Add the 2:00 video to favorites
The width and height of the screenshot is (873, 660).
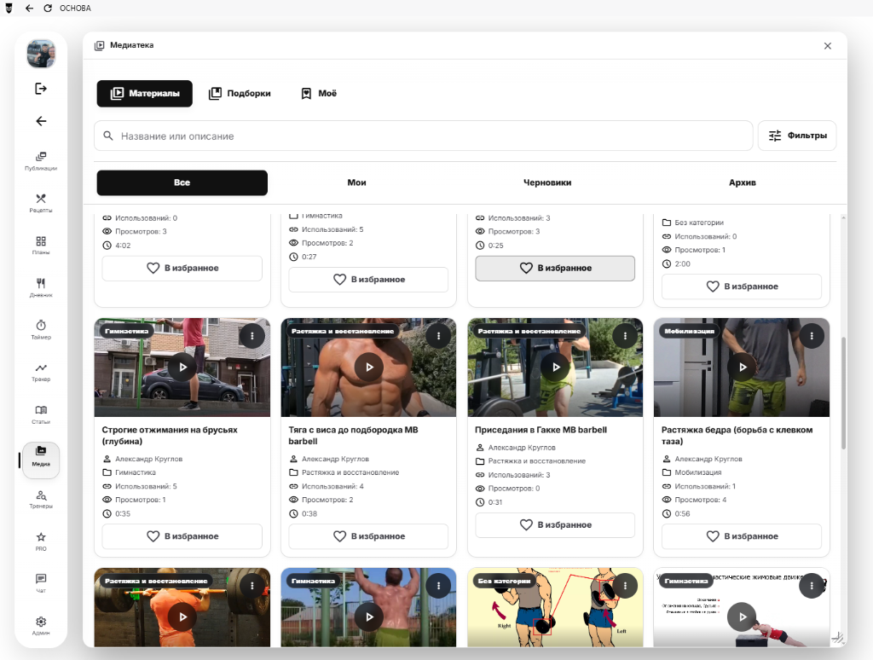point(742,287)
